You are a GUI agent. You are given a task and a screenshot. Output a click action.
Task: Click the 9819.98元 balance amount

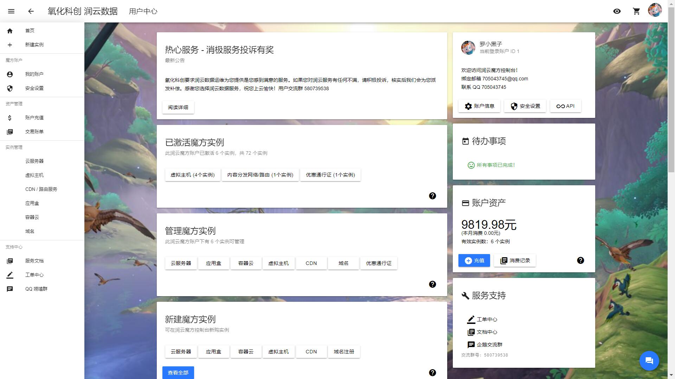(489, 225)
